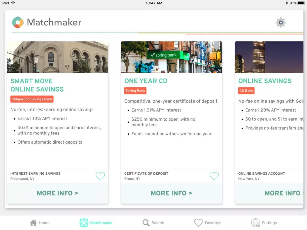
Task: Open the night skyscraper photo for GS Bank
Action: tap(269, 57)
